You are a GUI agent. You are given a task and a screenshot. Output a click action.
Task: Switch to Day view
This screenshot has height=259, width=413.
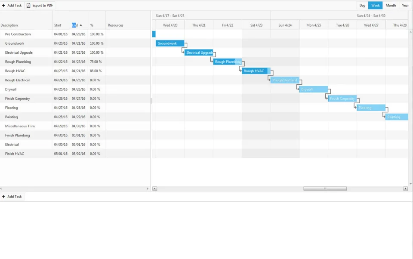click(x=362, y=5)
